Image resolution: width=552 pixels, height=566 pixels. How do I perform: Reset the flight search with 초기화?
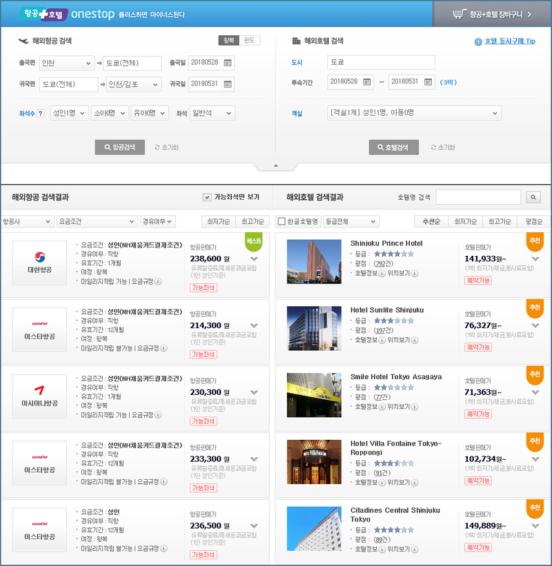[x=166, y=148]
